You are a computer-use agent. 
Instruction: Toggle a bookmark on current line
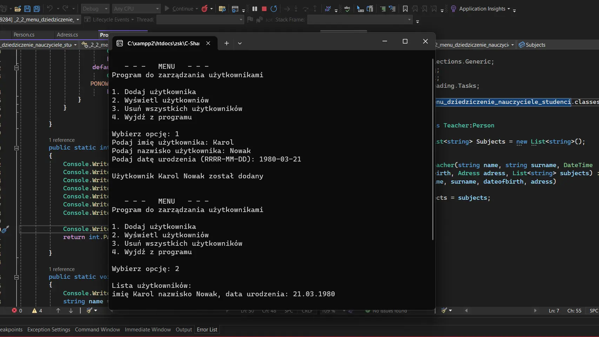coord(405,9)
